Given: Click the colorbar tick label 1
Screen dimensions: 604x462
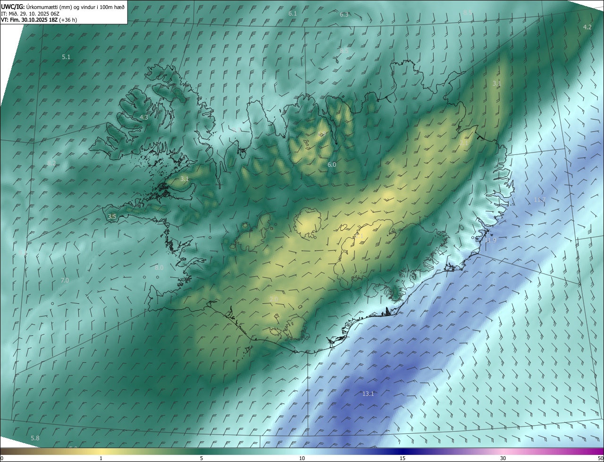Looking at the screenshot, I should pos(101,458).
